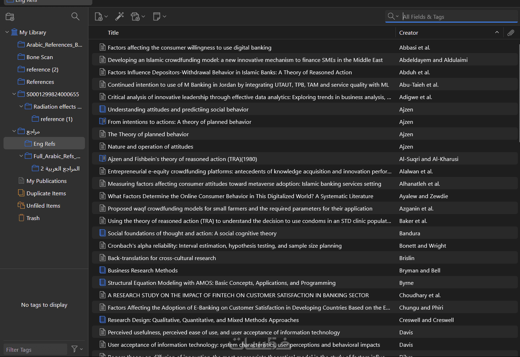520x357 pixels.
Task: Open the collection search magnifier
Action: [x=75, y=16]
